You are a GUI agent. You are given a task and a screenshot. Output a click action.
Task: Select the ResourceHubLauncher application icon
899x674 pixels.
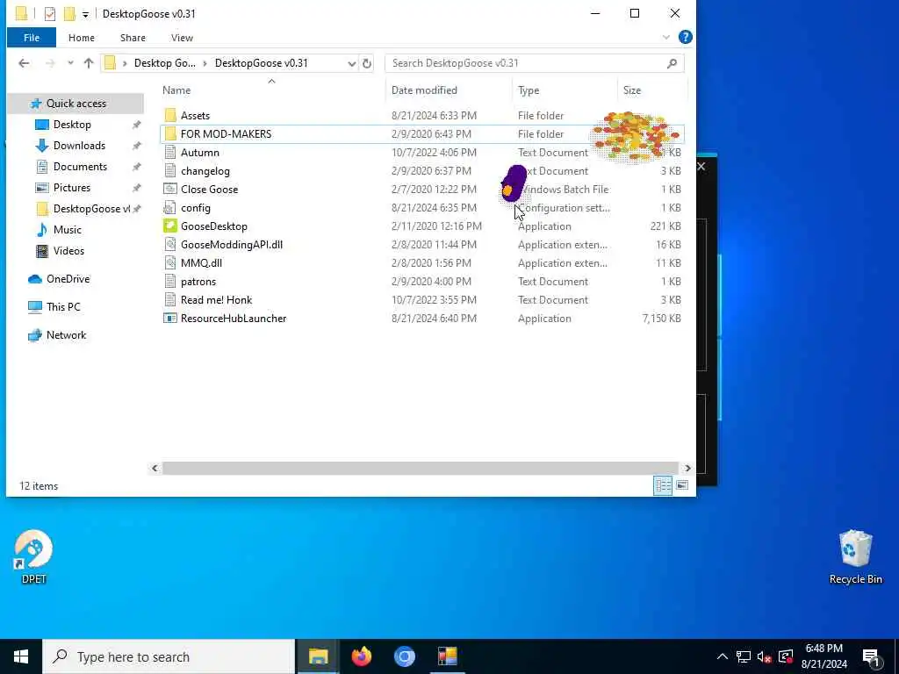pyautogui.click(x=170, y=318)
